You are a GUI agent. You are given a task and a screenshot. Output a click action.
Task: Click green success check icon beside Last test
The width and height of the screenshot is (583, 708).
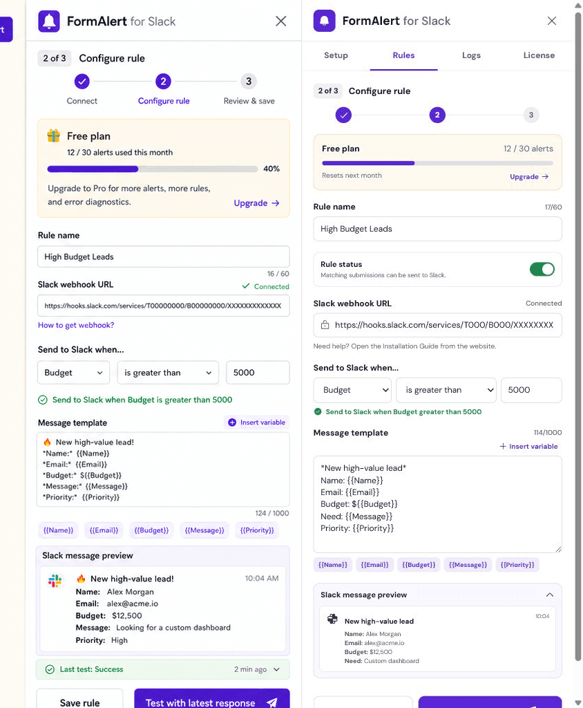coord(50,669)
